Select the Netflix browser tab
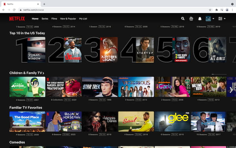236x148 pixels. 21,4
